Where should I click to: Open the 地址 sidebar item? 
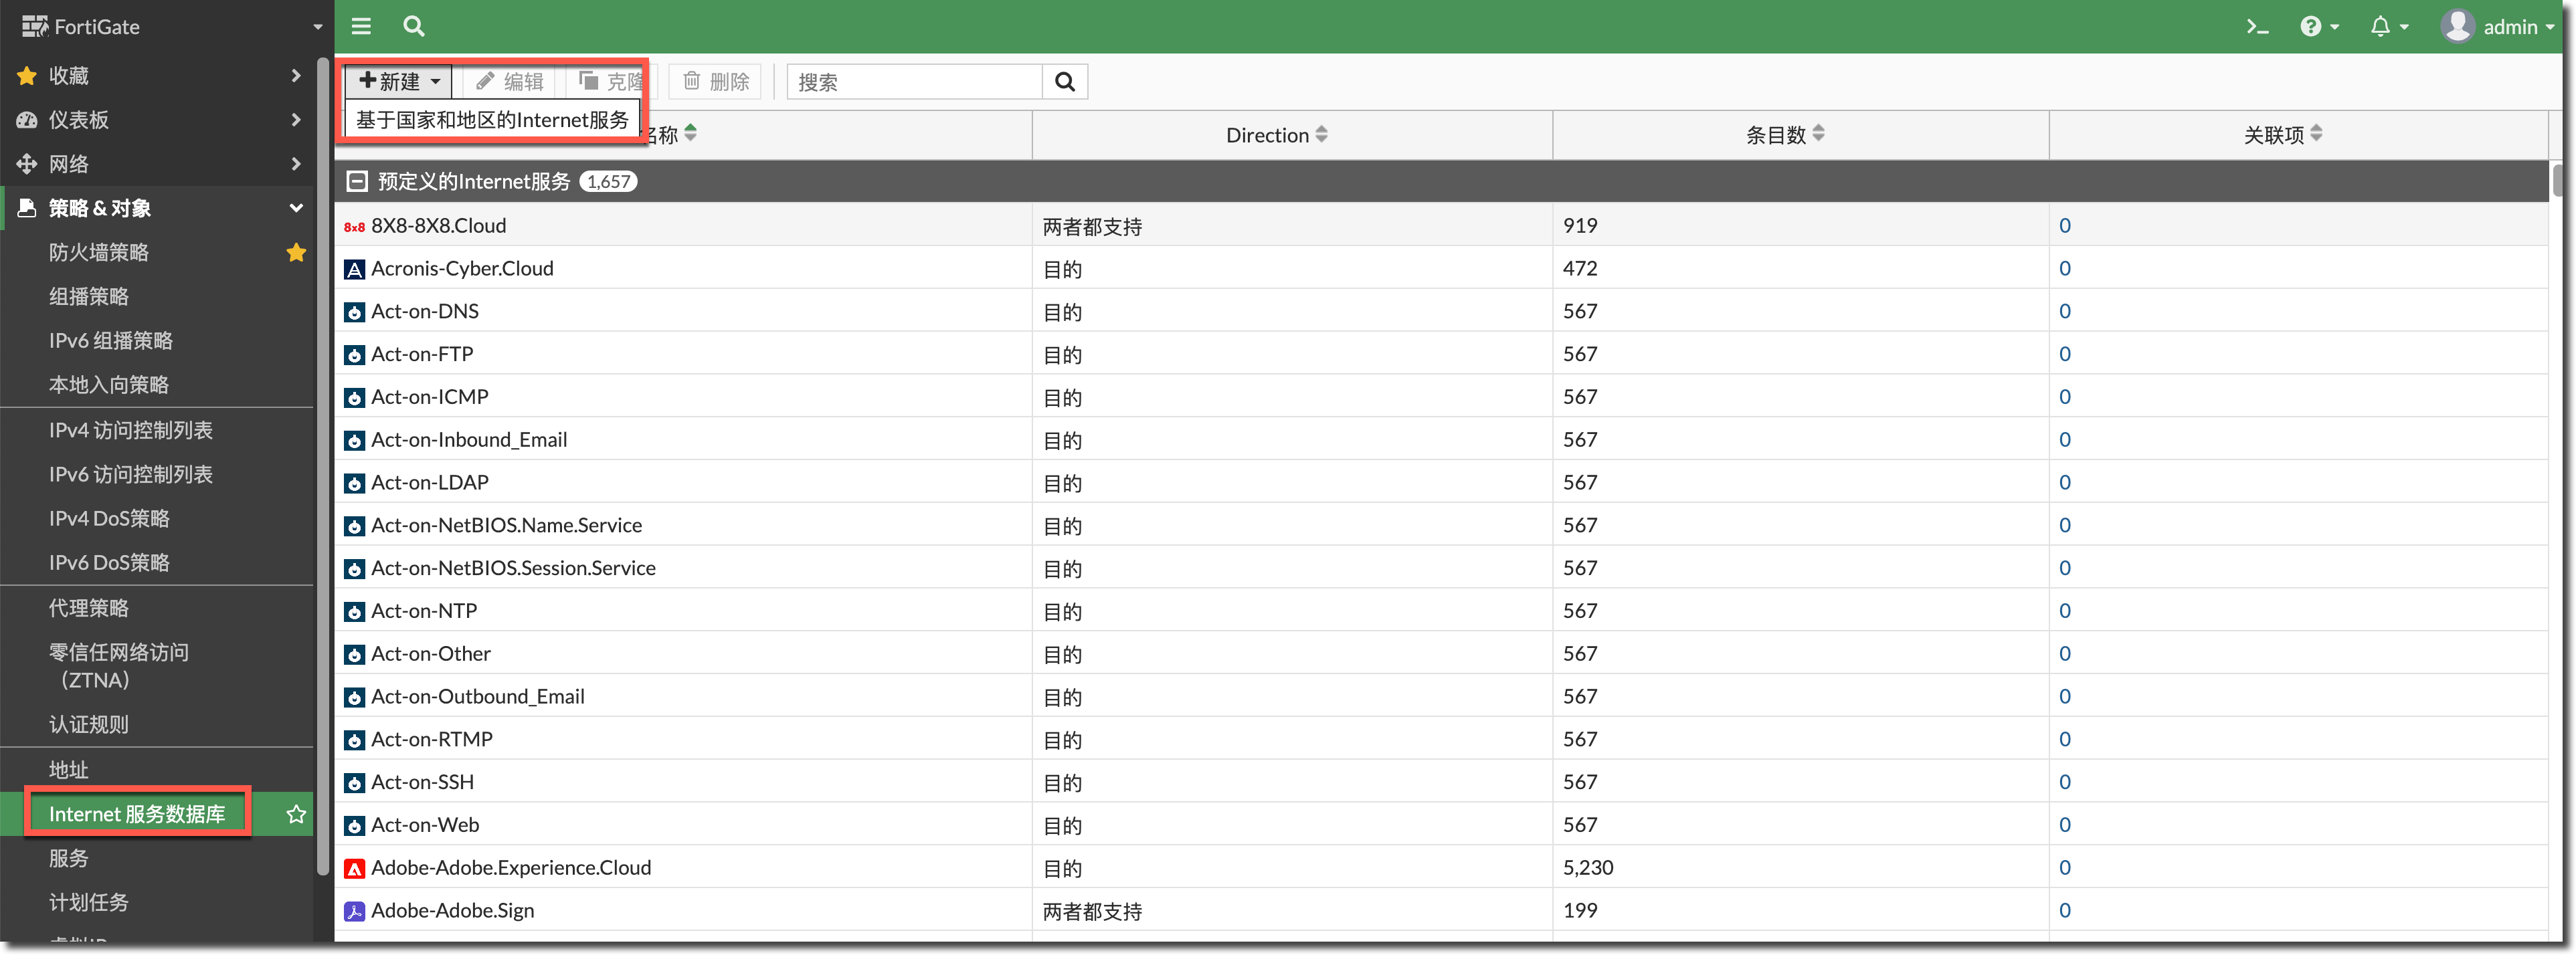(70, 769)
